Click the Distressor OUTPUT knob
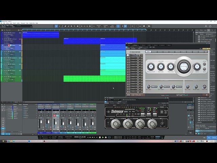Image resolution: width=217 pixels, height=163 pixels. [x=152, y=124]
